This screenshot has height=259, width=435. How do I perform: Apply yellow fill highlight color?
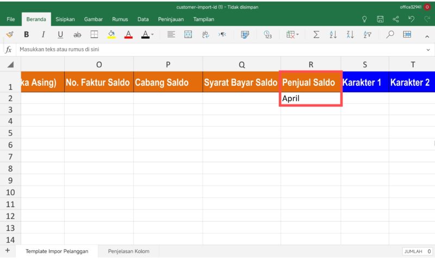(x=111, y=34)
